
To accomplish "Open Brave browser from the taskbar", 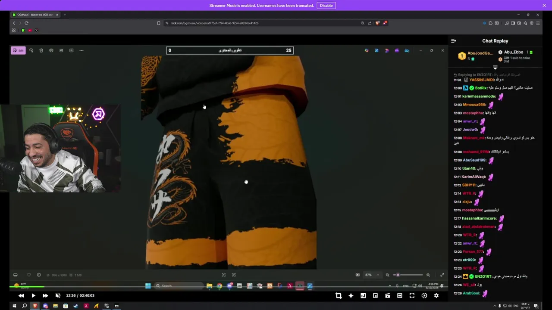I will tap(35, 306).
